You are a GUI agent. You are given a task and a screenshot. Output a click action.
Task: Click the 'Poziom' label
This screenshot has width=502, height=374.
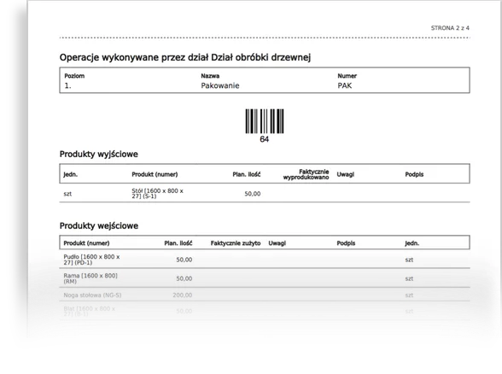tap(74, 76)
